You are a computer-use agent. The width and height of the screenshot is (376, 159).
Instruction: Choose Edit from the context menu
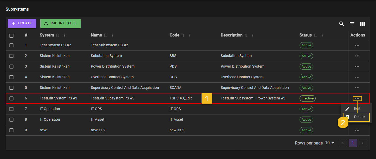pyautogui.click(x=357, y=109)
